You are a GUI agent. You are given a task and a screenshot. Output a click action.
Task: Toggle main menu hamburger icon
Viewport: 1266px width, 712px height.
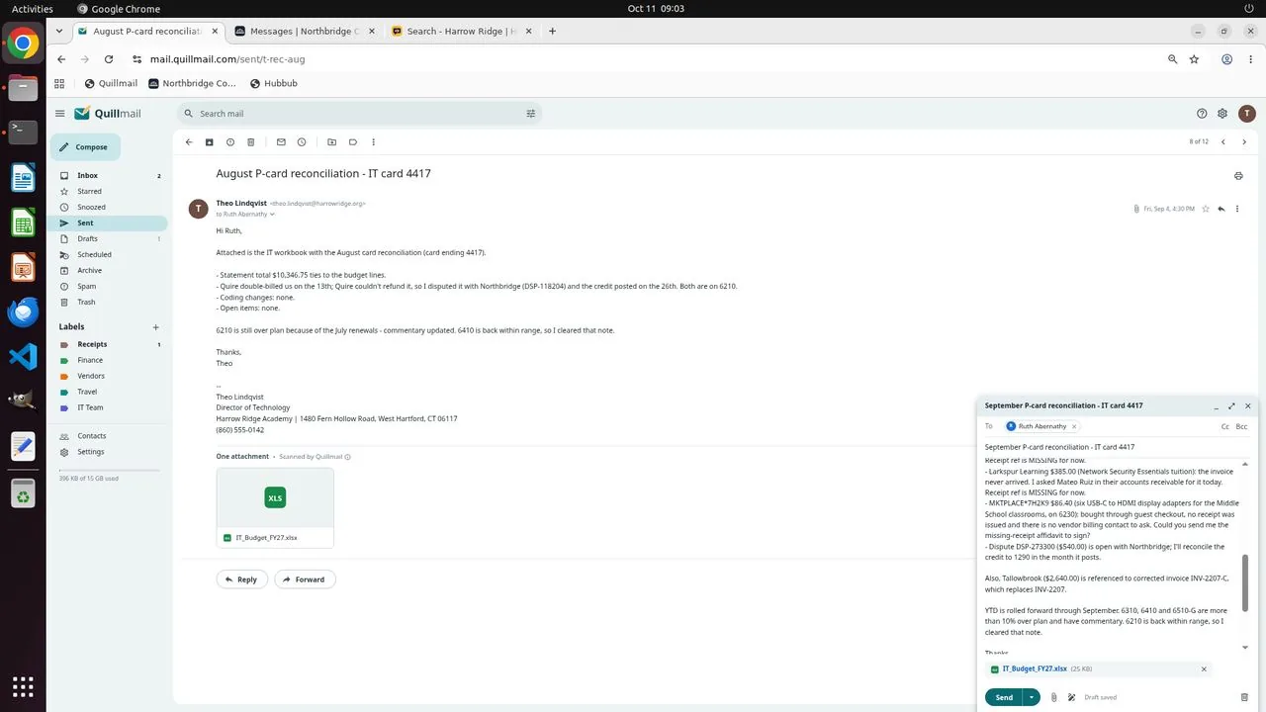click(x=60, y=114)
